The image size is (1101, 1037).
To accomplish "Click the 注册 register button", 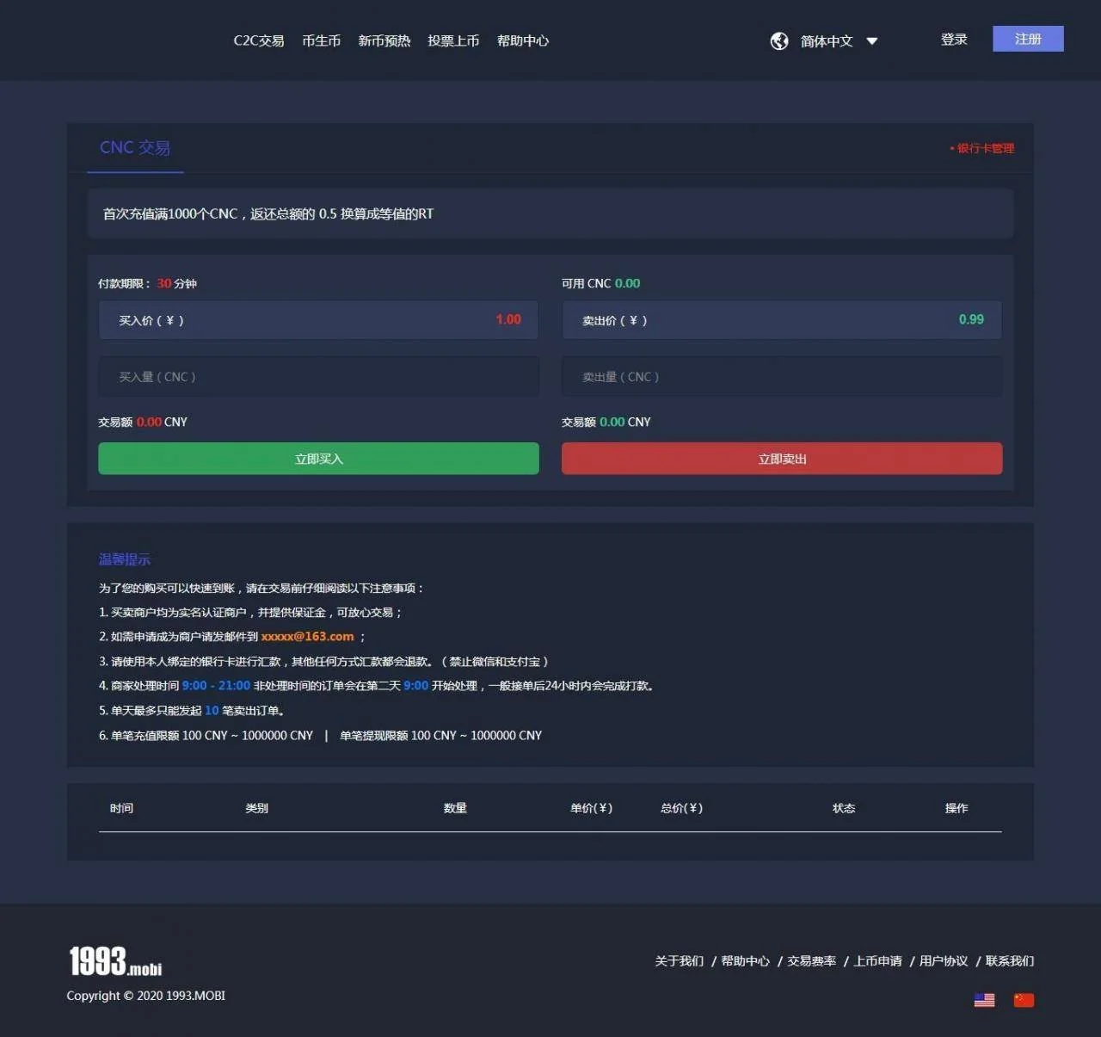I will 1028,39.
